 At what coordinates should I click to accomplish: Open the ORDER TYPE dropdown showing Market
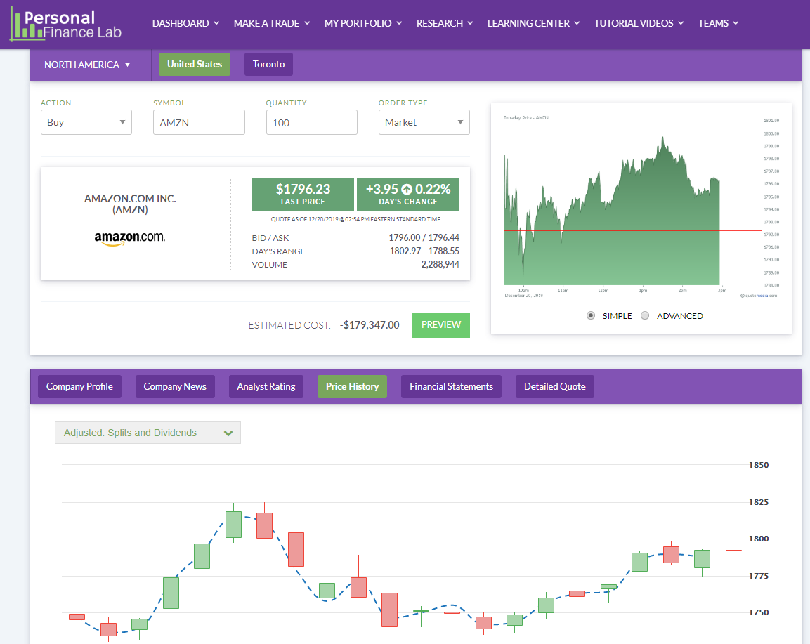pos(424,121)
